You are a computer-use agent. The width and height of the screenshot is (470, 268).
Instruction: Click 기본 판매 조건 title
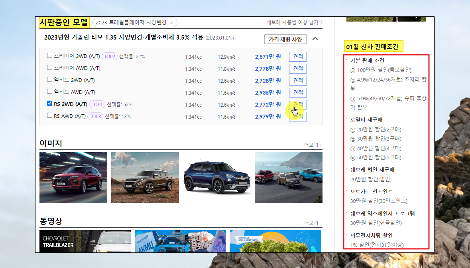367,60
